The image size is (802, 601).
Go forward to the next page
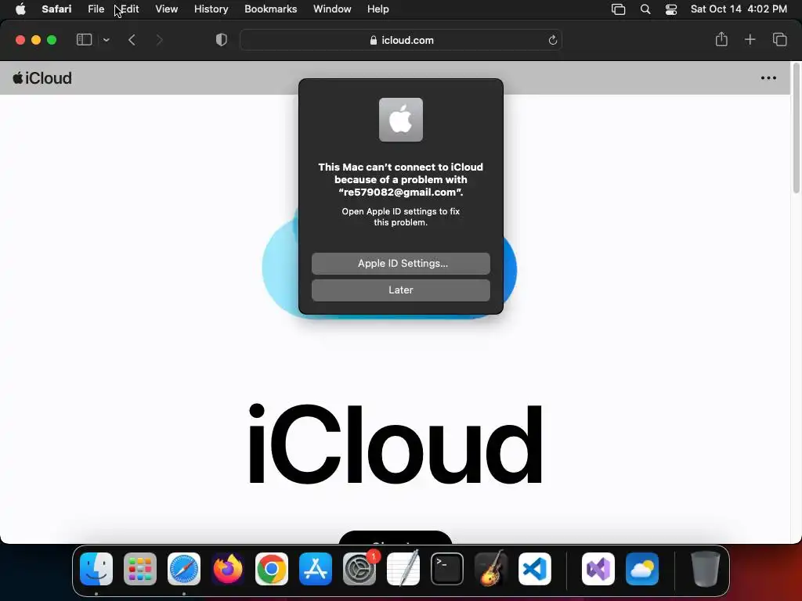tap(159, 40)
